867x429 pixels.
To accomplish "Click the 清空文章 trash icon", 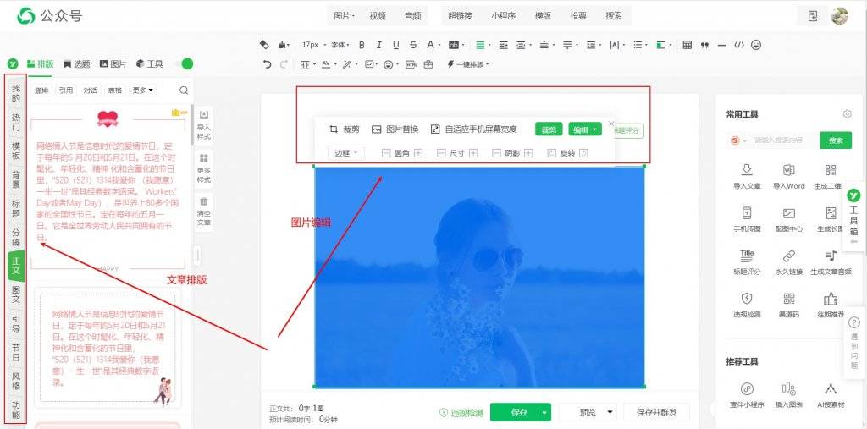I will pyautogui.click(x=203, y=212).
